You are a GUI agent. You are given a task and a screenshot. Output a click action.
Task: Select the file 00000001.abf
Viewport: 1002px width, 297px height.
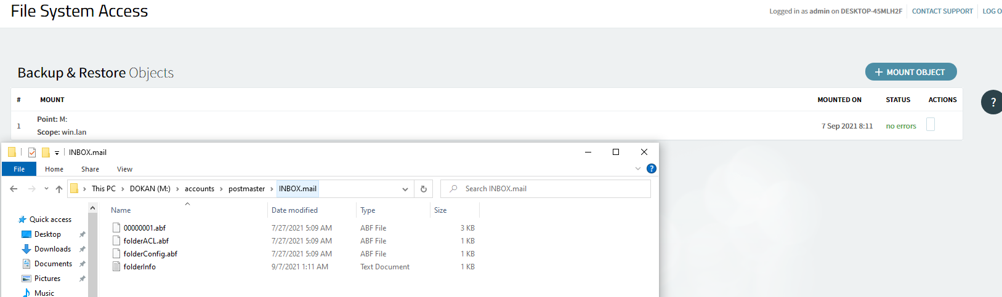[145, 228]
